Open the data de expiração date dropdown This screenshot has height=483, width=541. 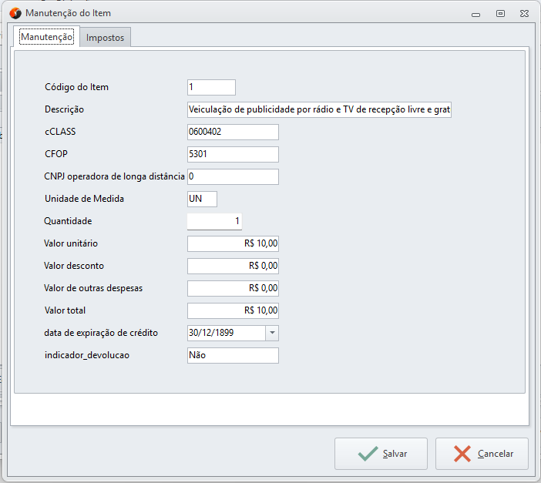271,333
